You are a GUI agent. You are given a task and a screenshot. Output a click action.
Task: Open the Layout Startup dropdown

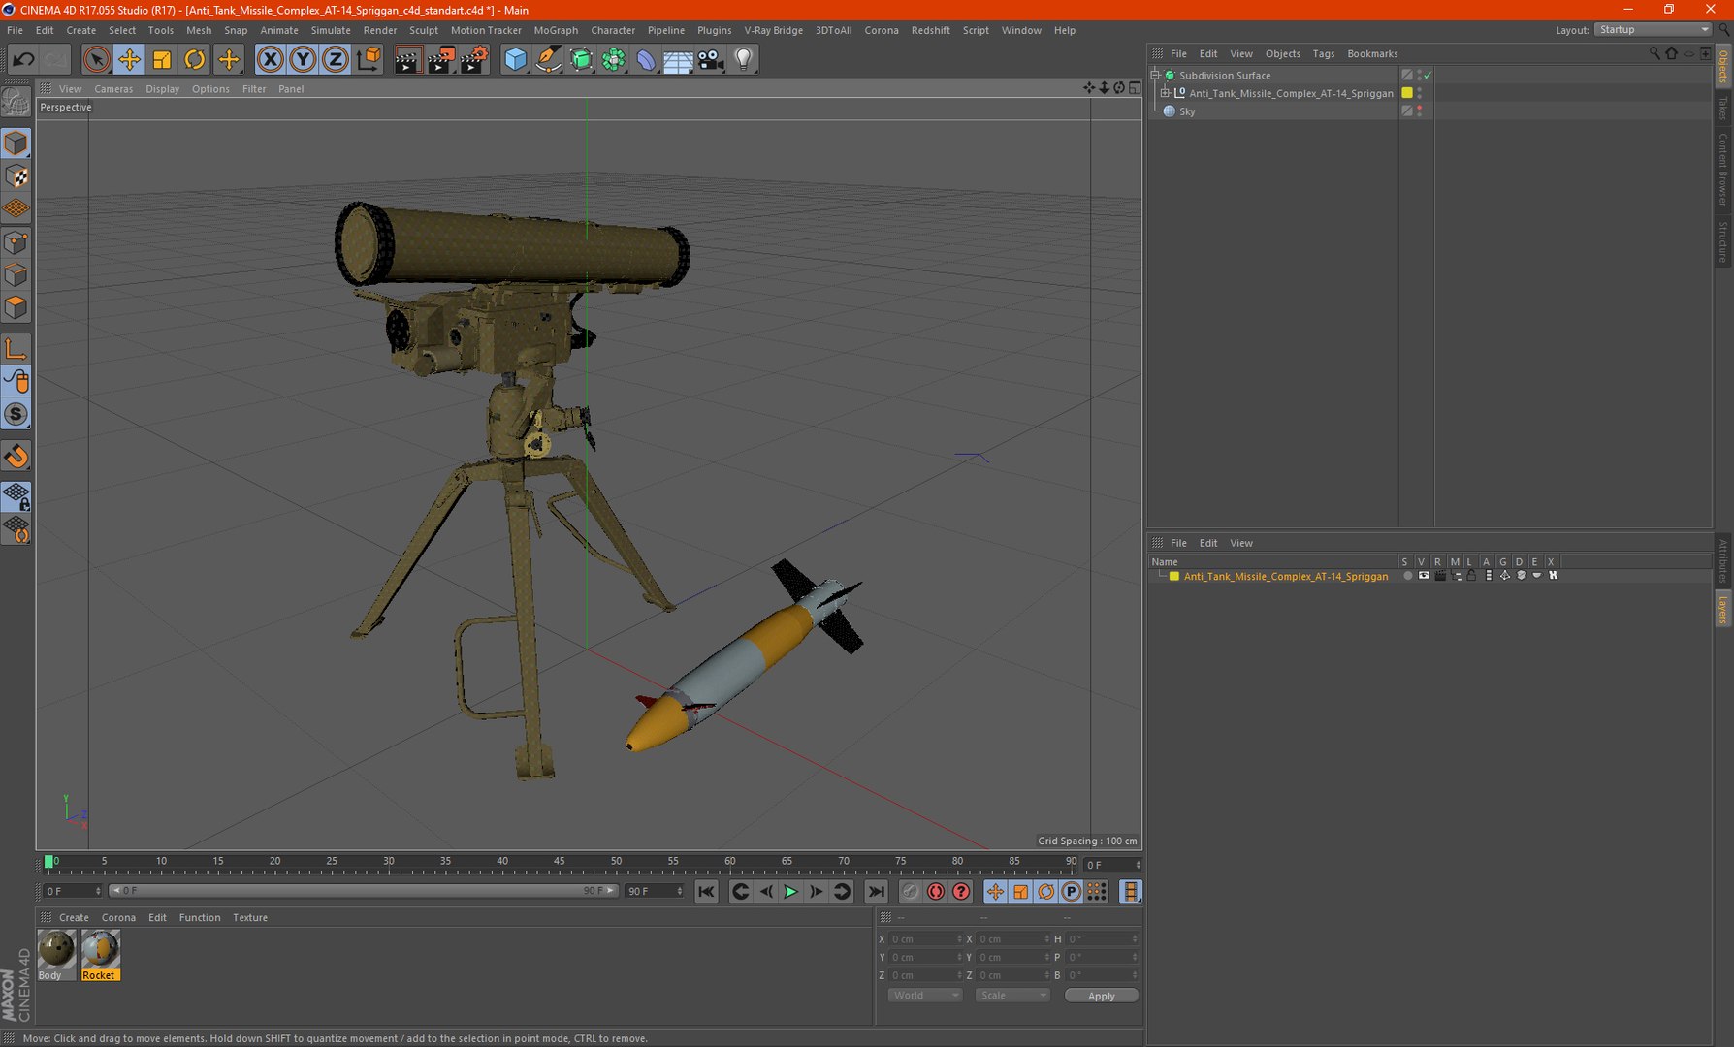pos(1654,30)
